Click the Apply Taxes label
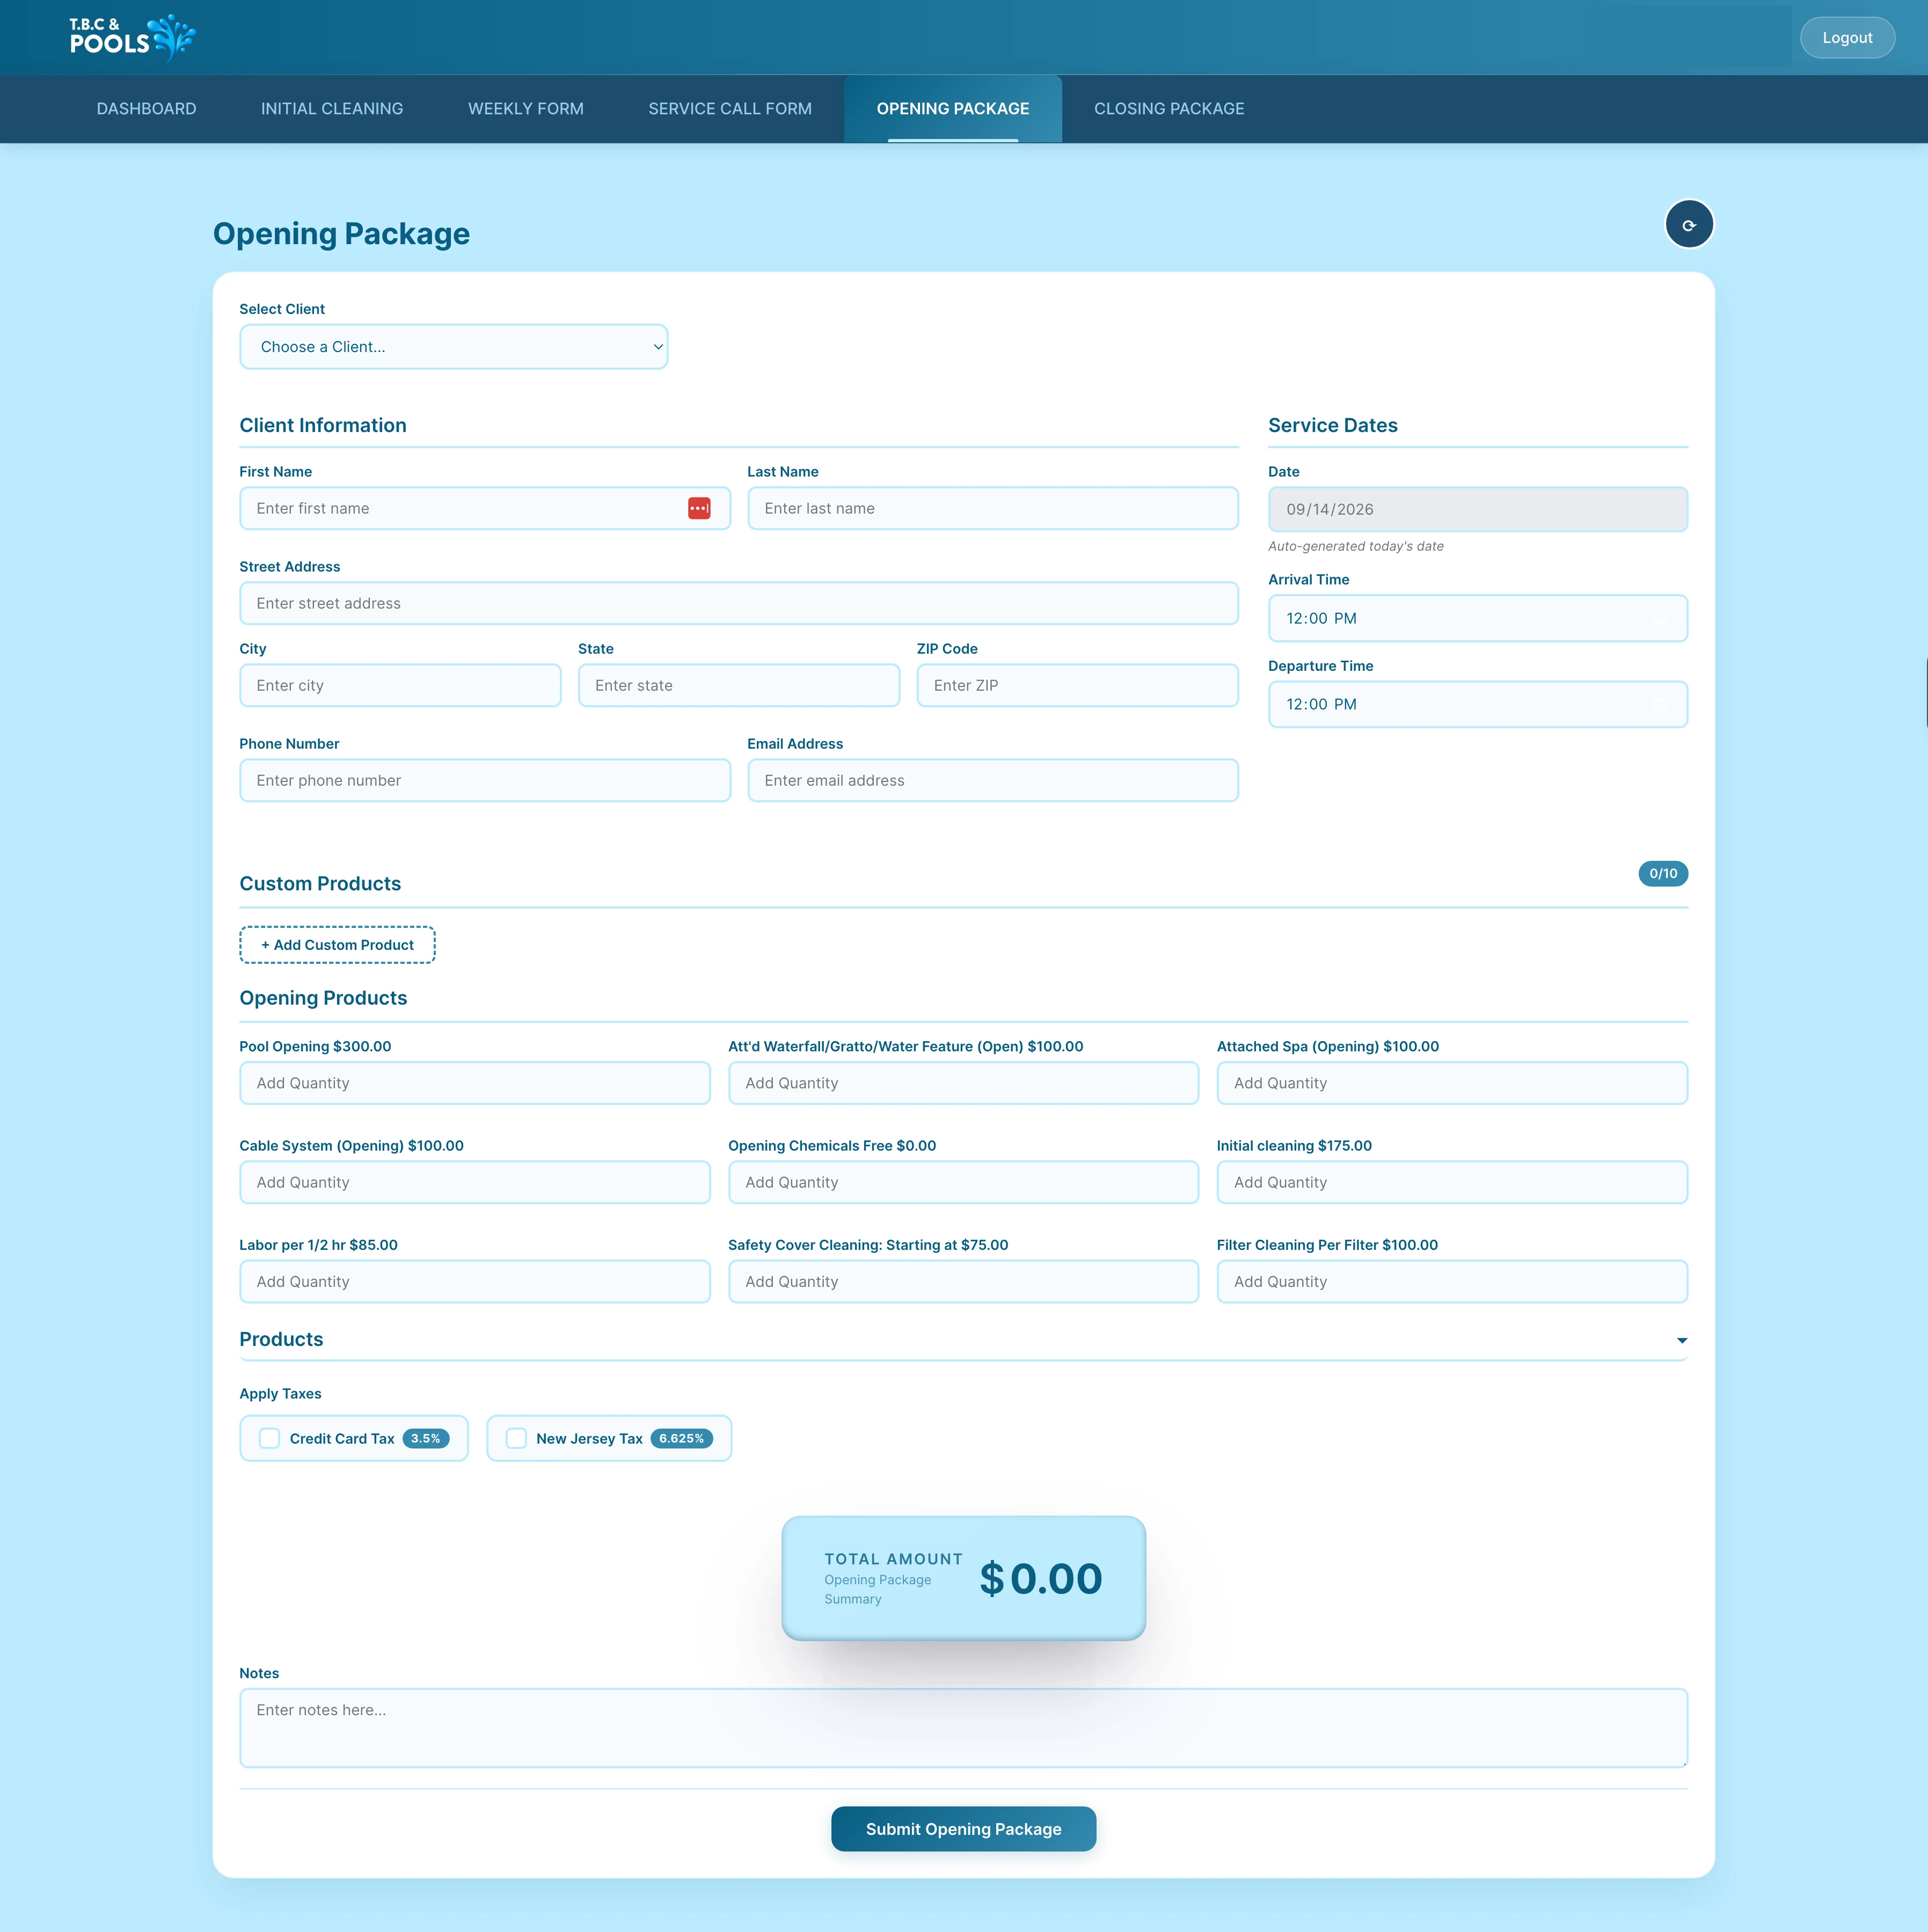The height and width of the screenshot is (1932, 1928). [280, 1393]
